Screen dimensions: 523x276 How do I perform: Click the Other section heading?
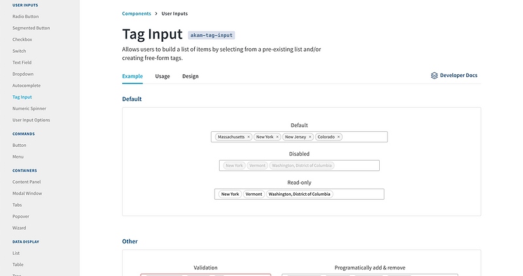129,241
